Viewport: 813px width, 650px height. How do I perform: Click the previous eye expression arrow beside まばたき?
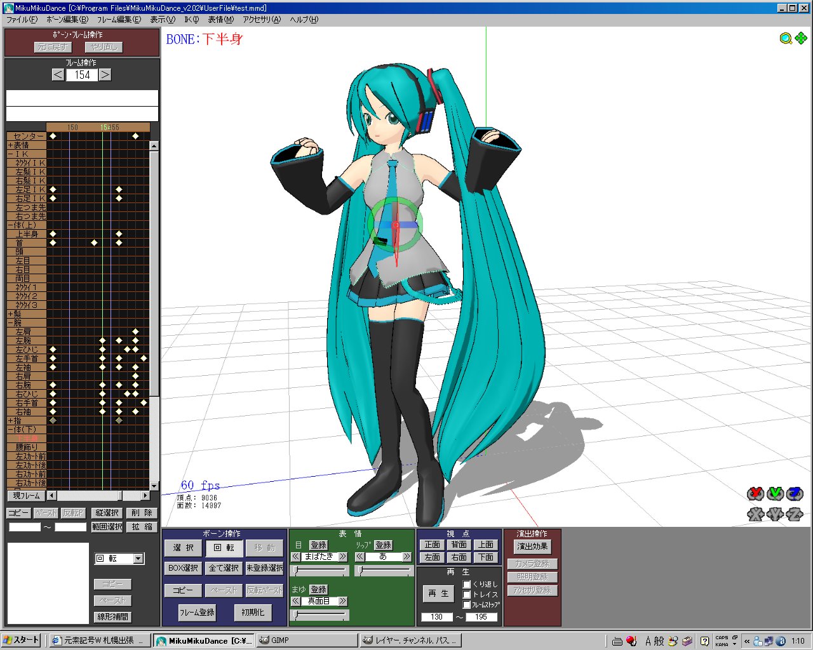pos(296,557)
